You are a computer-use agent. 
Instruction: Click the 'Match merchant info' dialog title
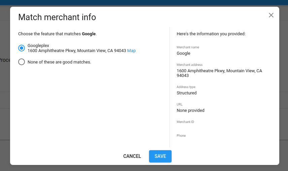57,17
